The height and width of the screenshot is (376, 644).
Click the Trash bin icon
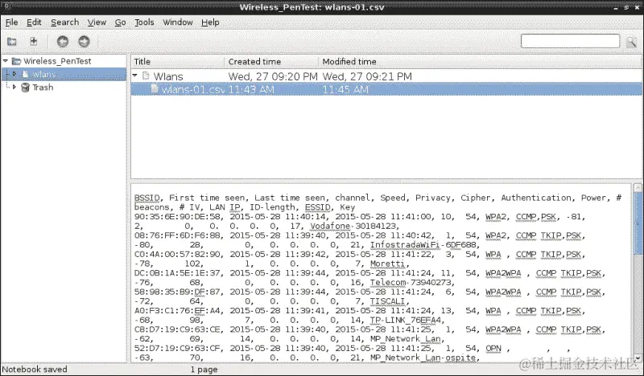point(26,88)
